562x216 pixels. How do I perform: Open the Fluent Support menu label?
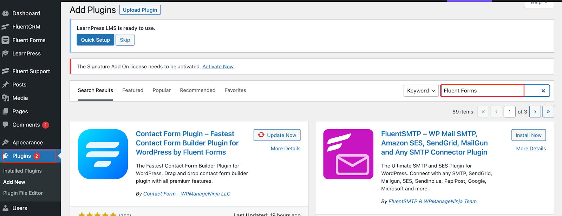[x=31, y=71]
